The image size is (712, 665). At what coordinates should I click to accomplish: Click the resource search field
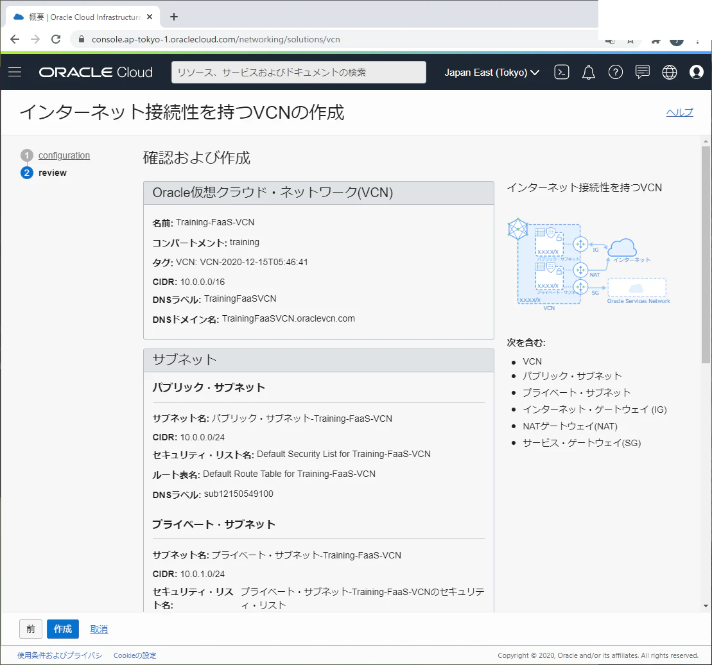299,72
